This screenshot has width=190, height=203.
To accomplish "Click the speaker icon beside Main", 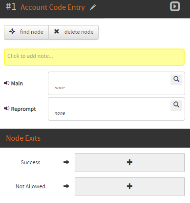I will [x=6, y=83].
